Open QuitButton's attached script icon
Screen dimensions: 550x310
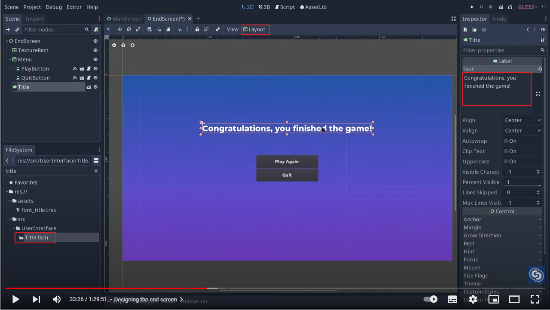click(x=89, y=78)
